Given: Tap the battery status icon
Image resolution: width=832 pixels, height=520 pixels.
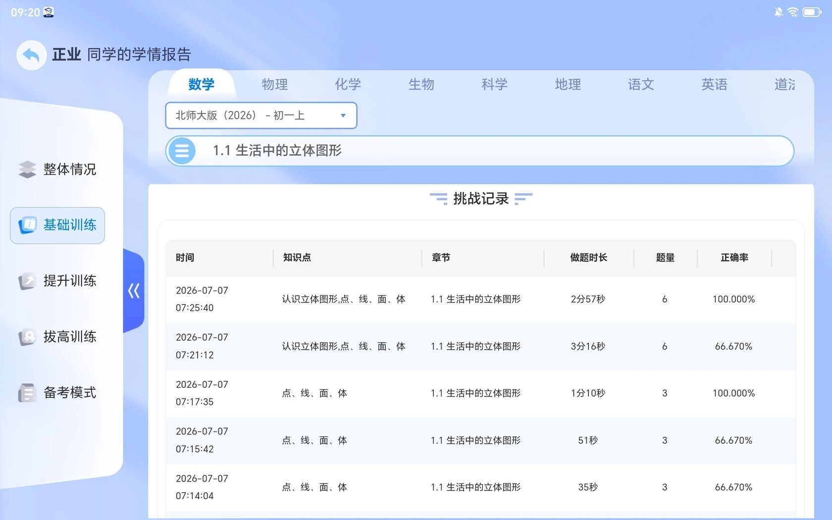Looking at the screenshot, I should [812, 12].
